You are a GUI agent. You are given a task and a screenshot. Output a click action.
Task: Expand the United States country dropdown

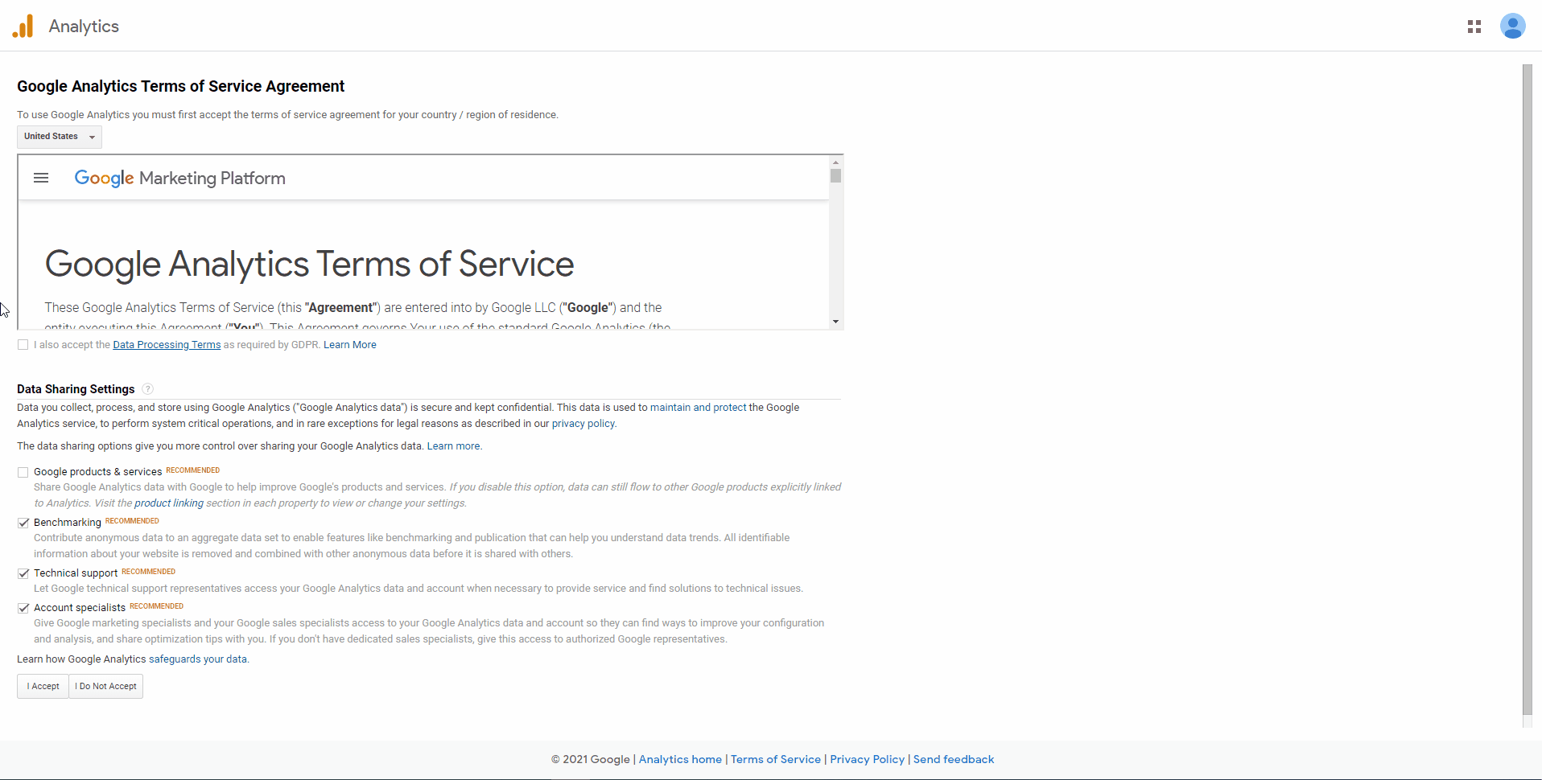60,137
